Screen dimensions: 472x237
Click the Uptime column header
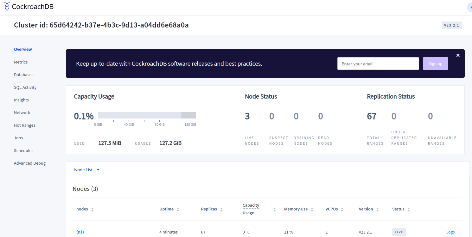point(166,209)
